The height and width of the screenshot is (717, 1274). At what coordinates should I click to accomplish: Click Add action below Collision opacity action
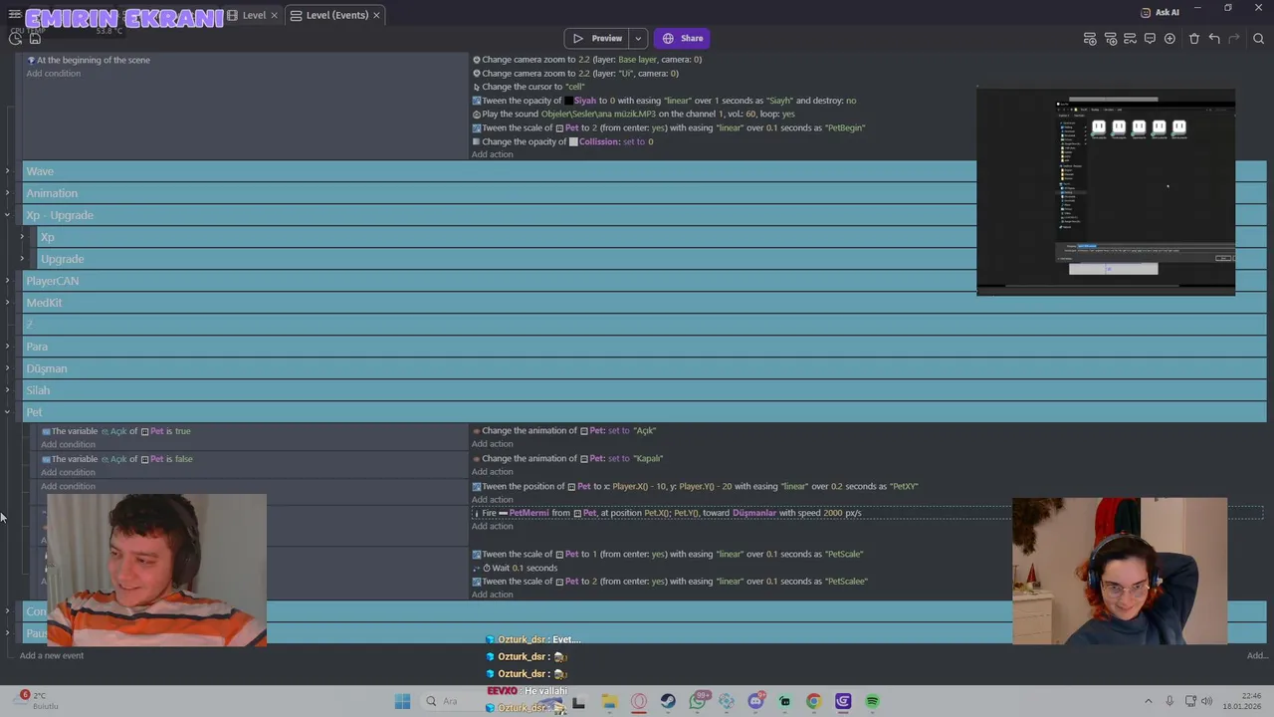pos(493,154)
